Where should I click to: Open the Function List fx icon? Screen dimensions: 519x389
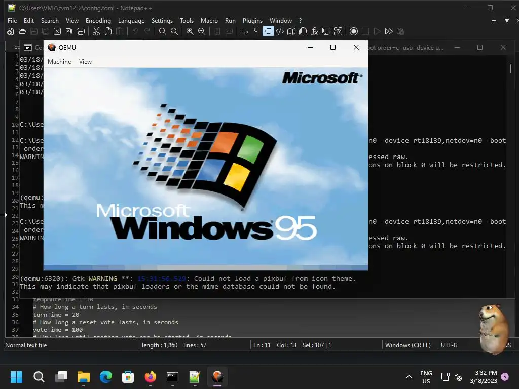315,31
